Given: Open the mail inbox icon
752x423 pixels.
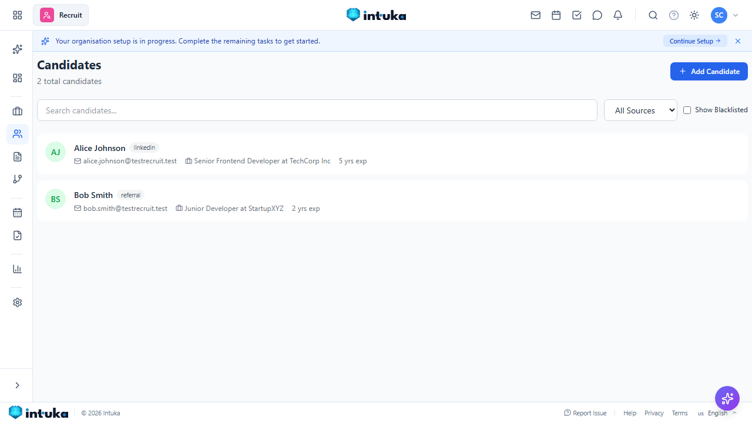Looking at the screenshot, I should click(535, 15).
